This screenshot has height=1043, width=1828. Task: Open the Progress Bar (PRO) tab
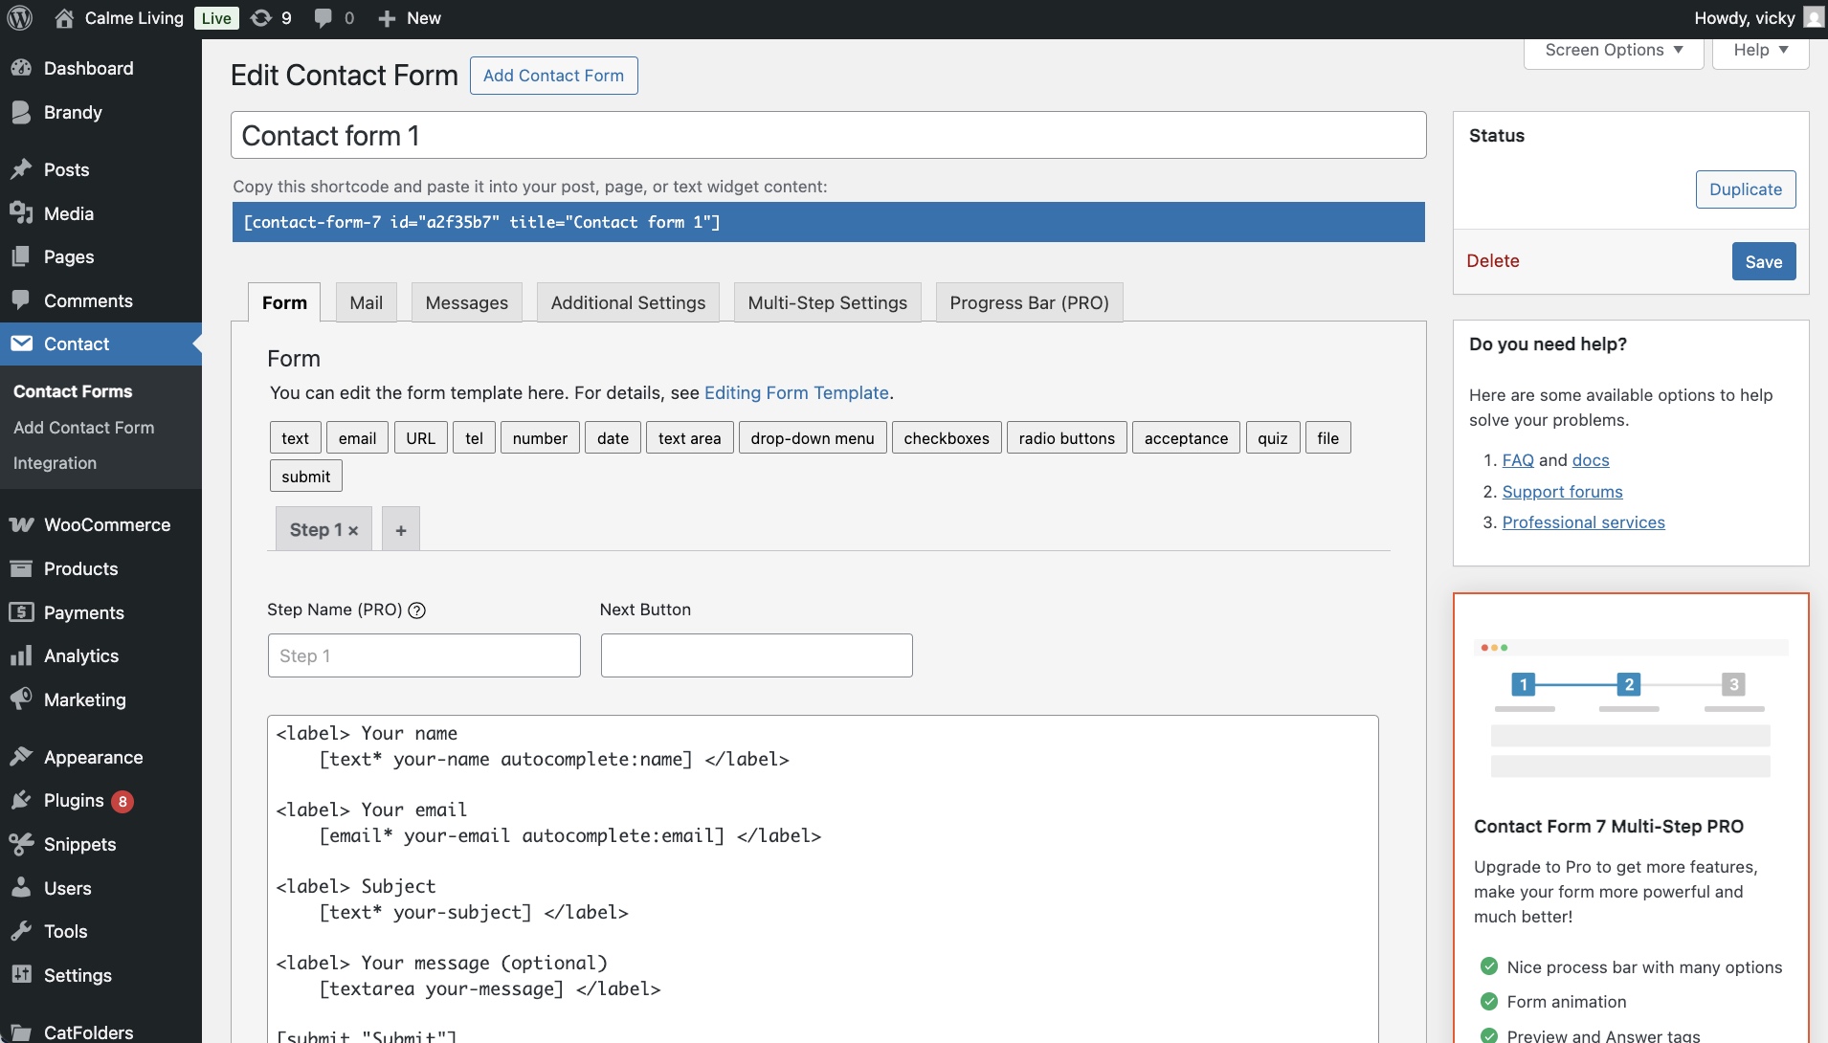pos(1029,302)
